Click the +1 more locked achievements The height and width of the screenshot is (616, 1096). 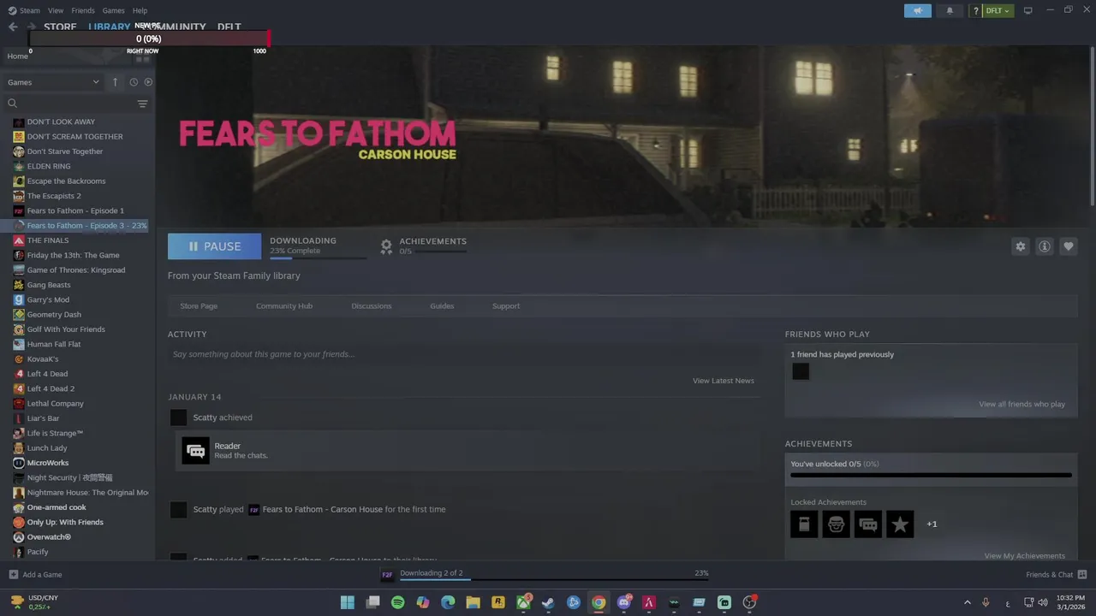pyautogui.click(x=932, y=524)
